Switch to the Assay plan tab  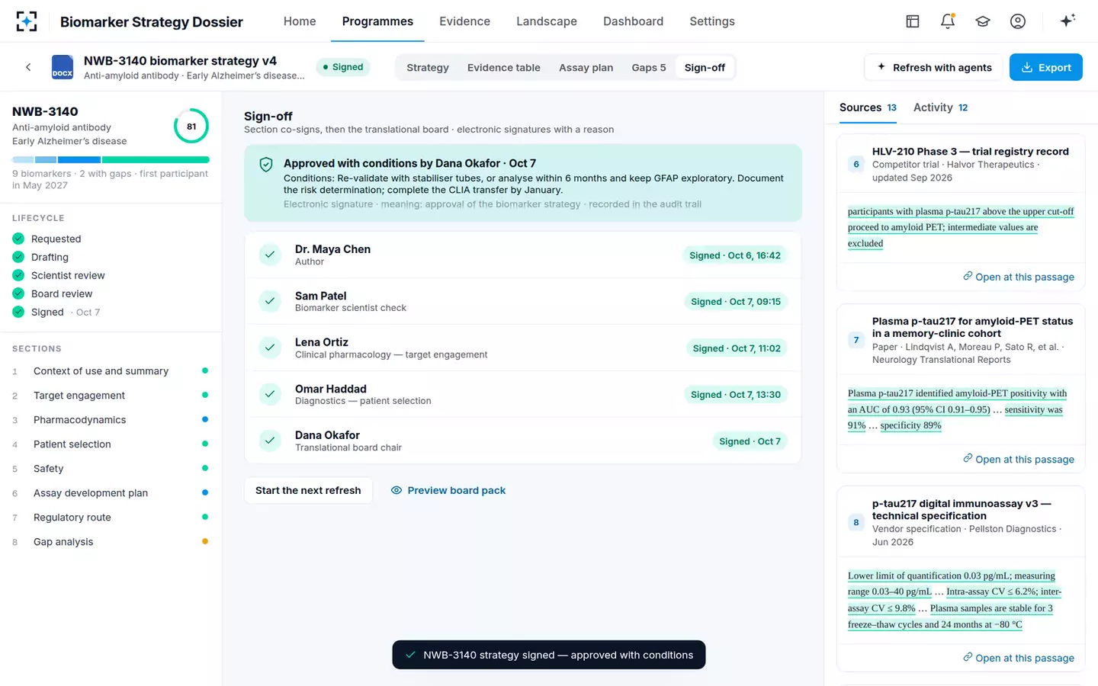586,67
